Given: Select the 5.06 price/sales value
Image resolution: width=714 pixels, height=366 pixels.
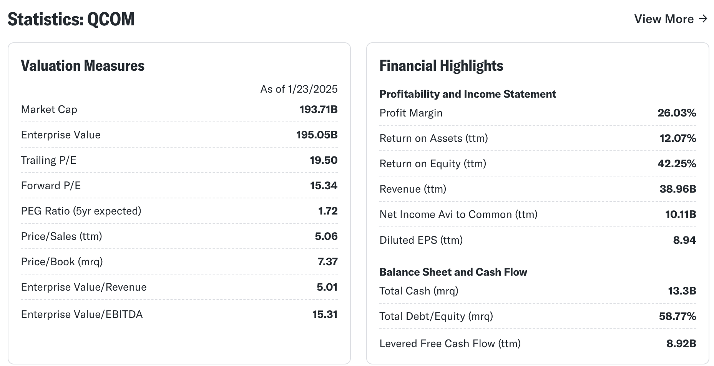Looking at the screenshot, I should (x=326, y=236).
